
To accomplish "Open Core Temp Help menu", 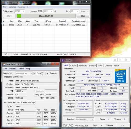I will point(28,69).
